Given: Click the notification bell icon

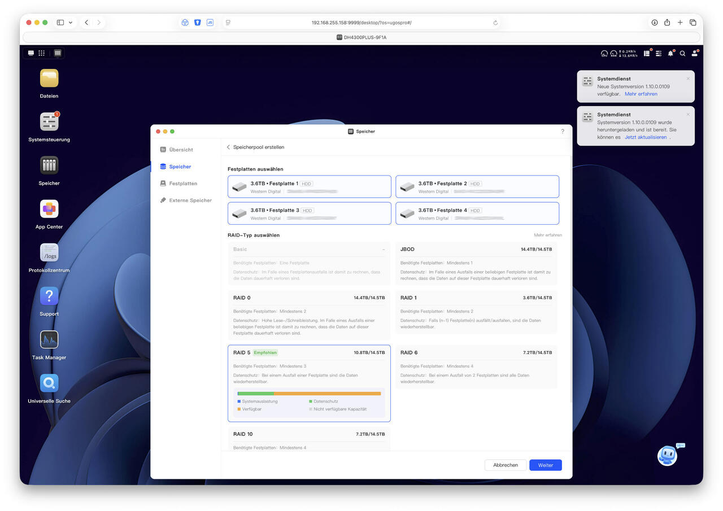Looking at the screenshot, I should click(x=670, y=54).
